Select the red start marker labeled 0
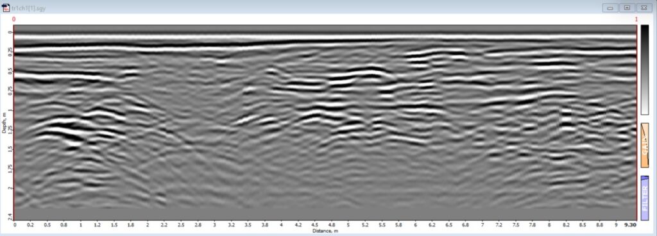The image size is (657, 236). (x=14, y=19)
